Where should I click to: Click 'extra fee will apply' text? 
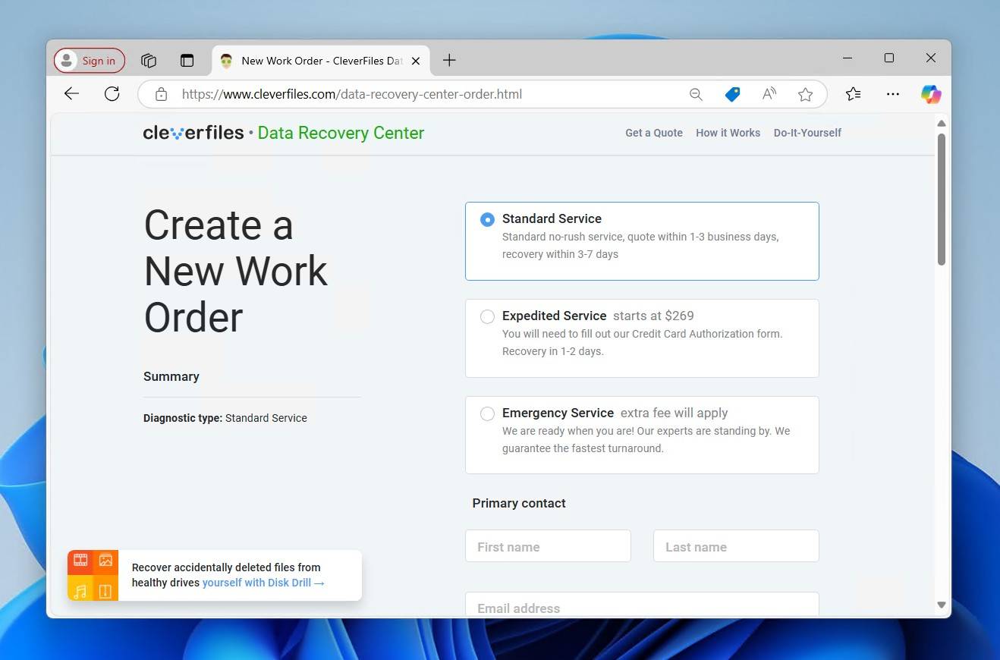[675, 413]
